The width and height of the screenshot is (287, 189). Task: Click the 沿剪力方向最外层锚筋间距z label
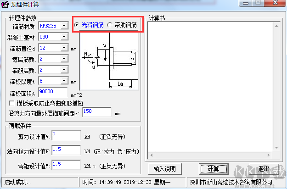(44, 113)
